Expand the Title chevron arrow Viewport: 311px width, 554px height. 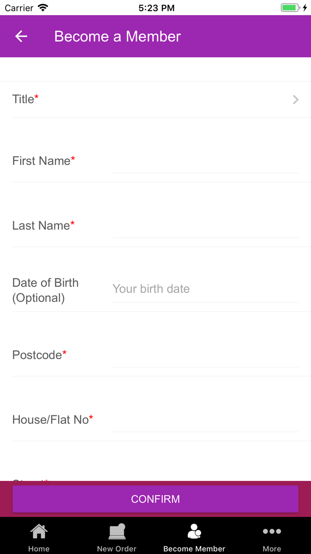[x=296, y=100]
